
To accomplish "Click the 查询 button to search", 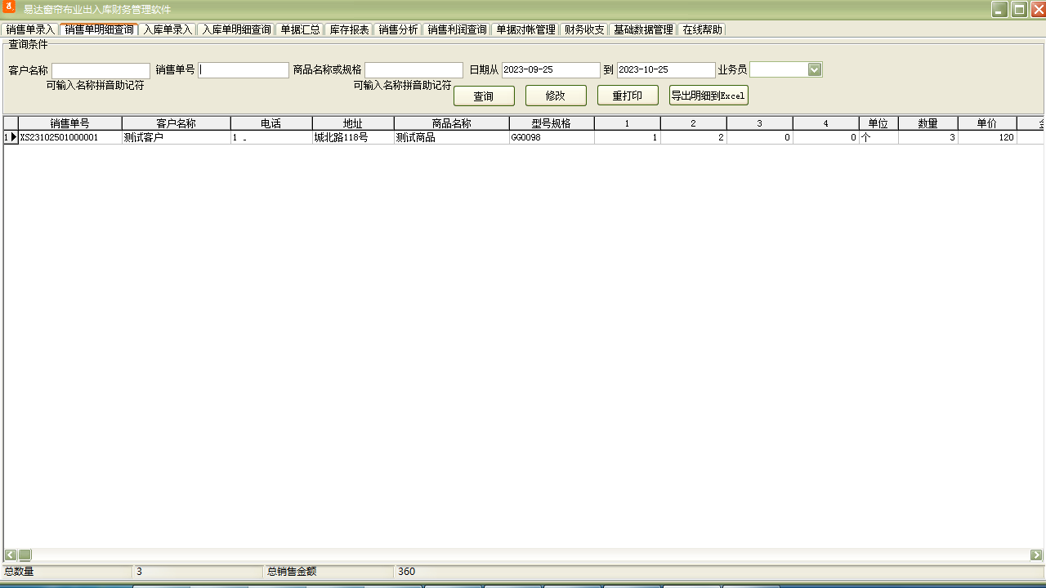I will click(485, 96).
